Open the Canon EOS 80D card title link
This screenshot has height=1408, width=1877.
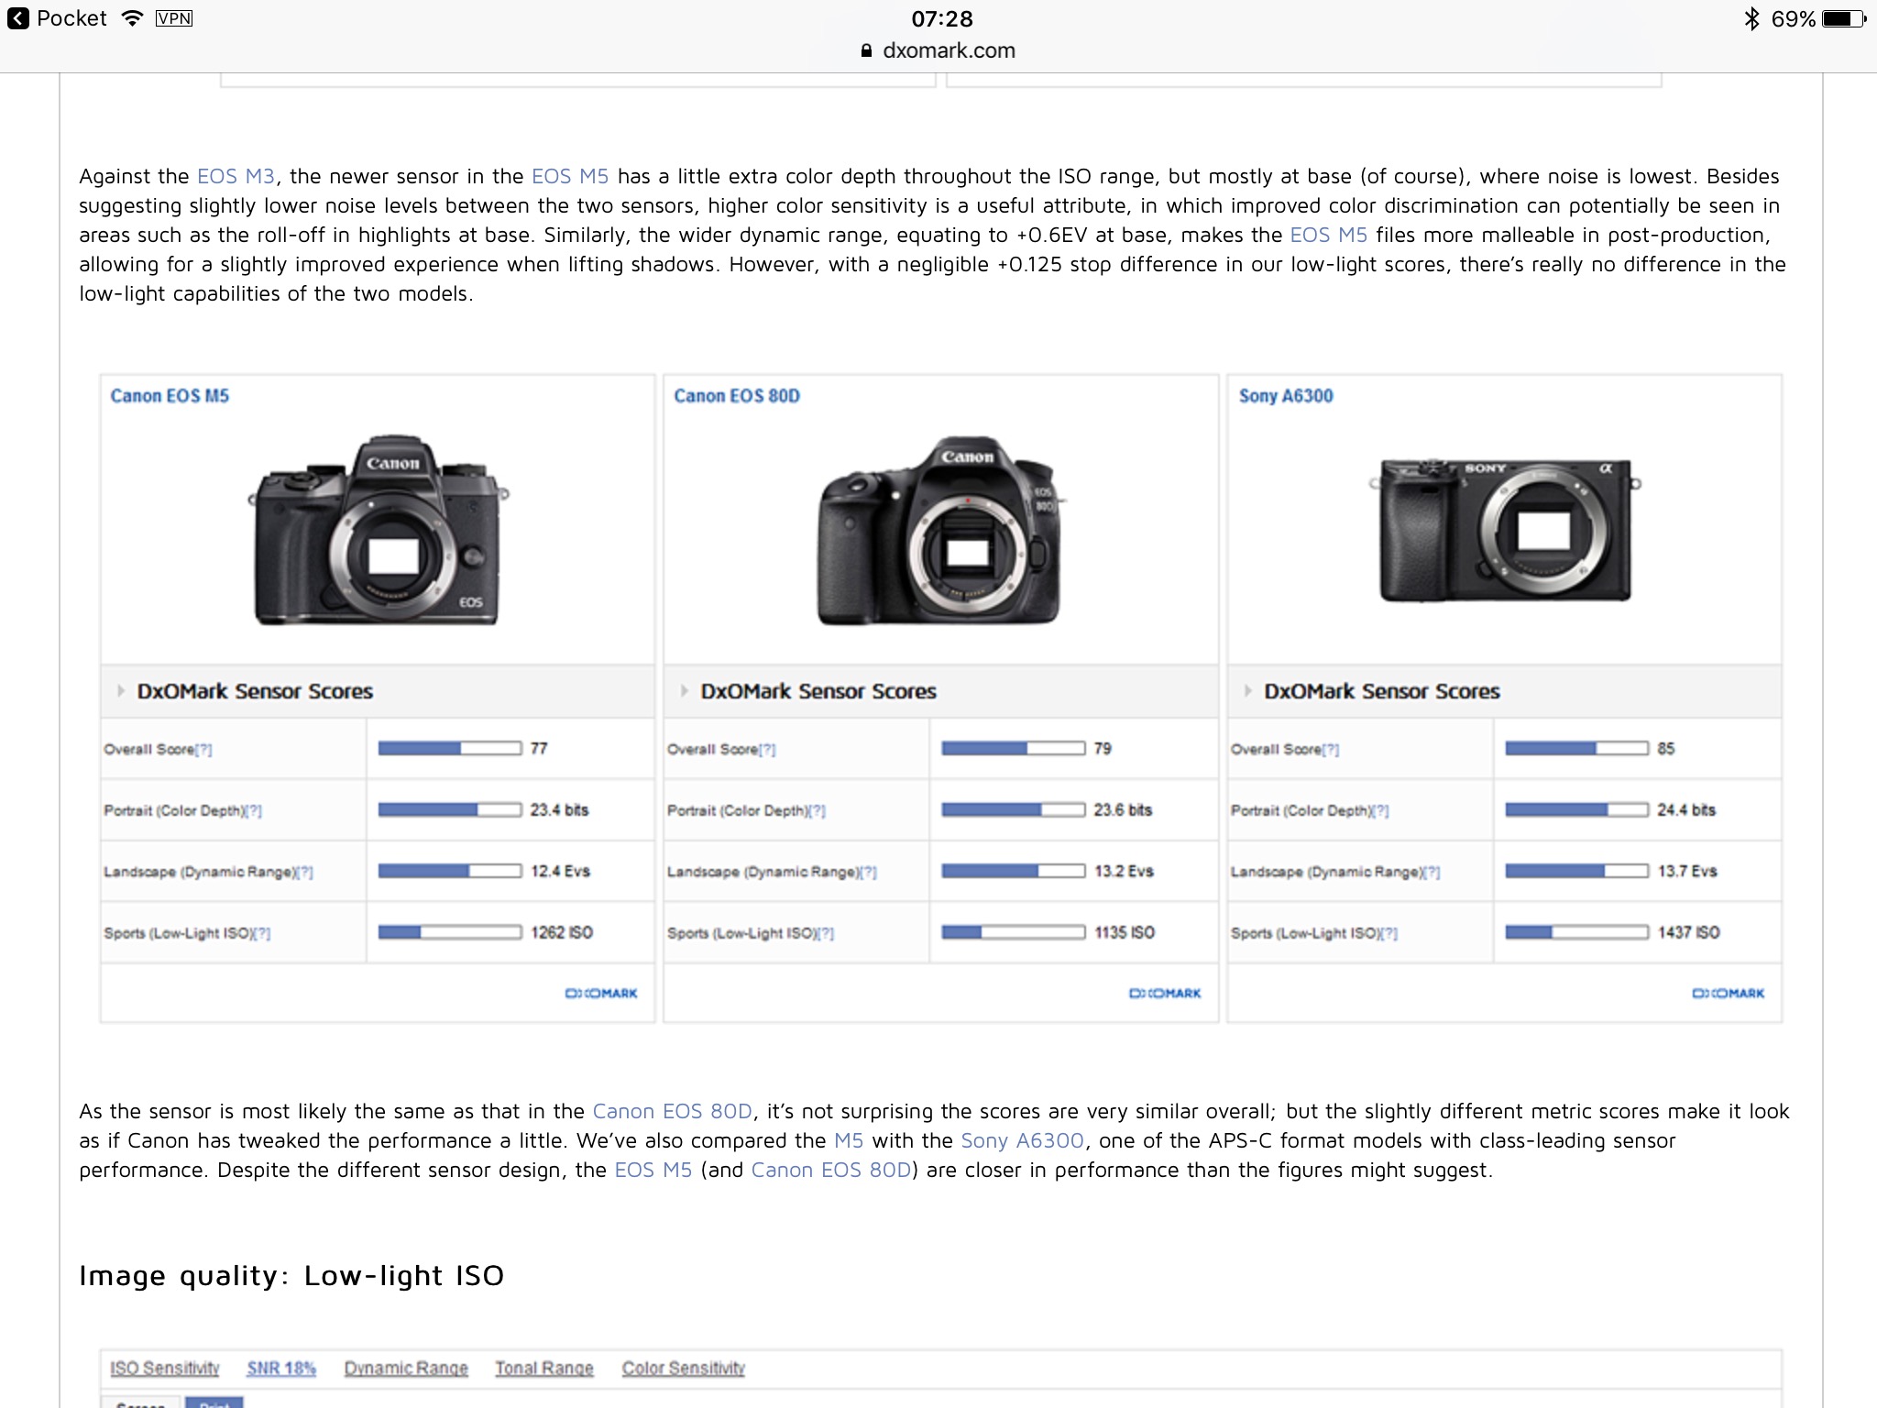pyautogui.click(x=737, y=396)
